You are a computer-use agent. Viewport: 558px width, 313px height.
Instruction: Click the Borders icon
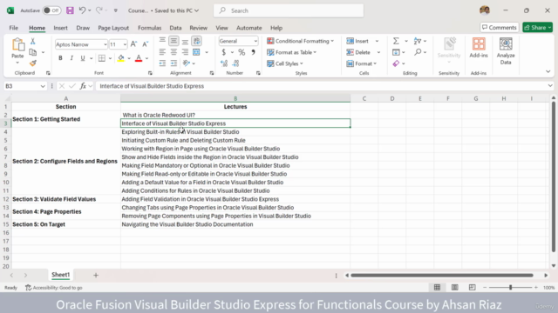(x=102, y=58)
